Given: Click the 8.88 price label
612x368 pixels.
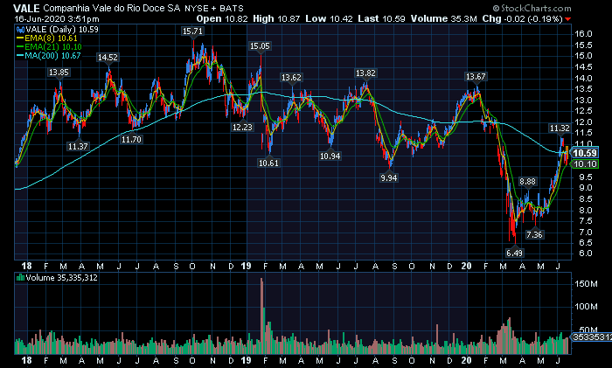Looking at the screenshot, I should (528, 182).
